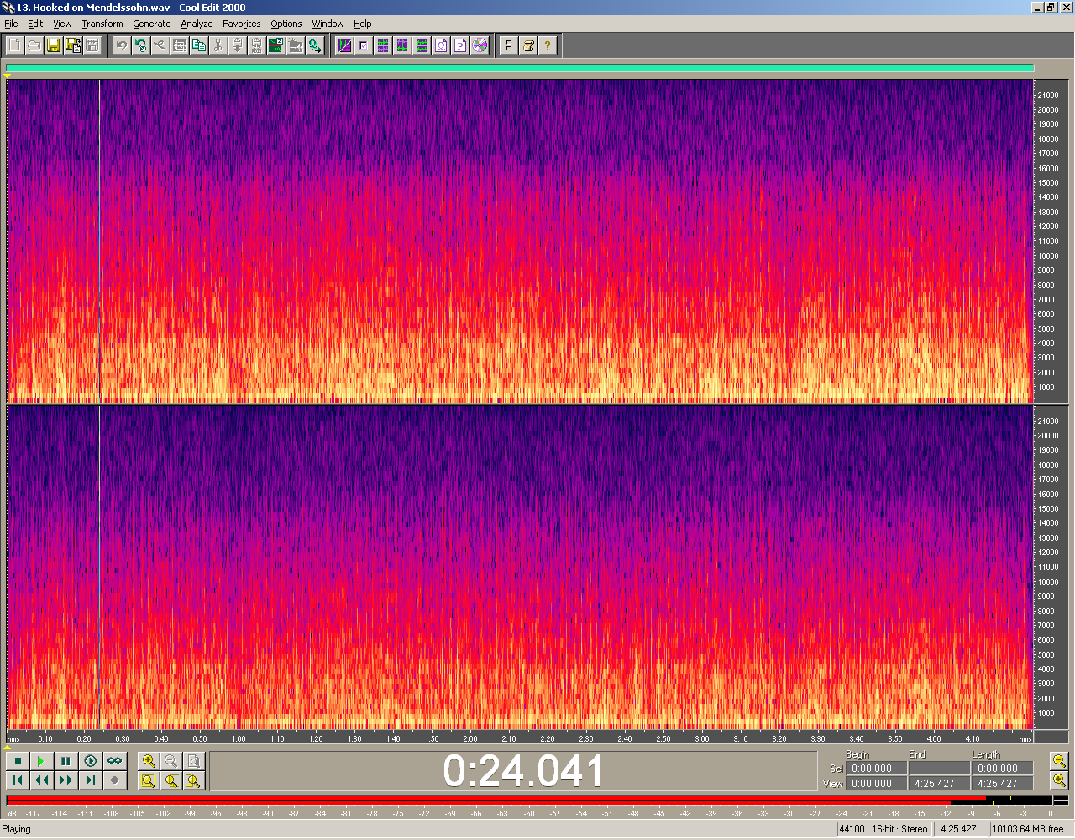Click the Save file floppy icon

click(53, 45)
